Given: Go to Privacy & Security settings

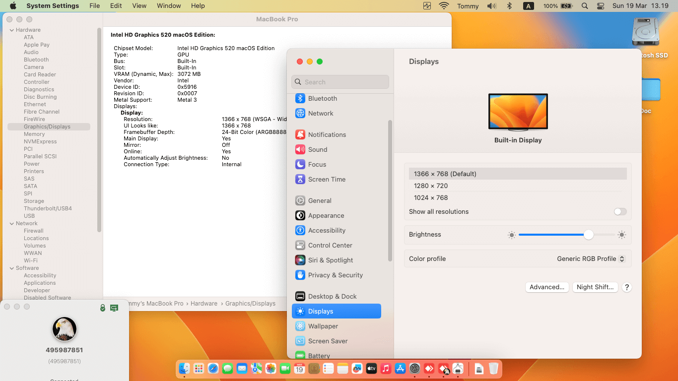Looking at the screenshot, I should (x=335, y=275).
